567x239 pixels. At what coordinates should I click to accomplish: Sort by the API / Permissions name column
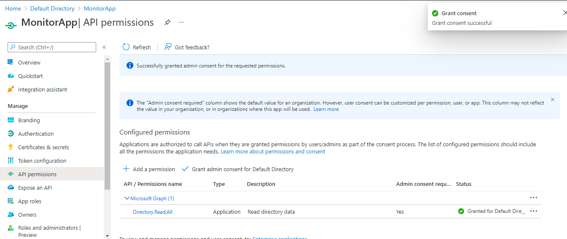point(153,184)
